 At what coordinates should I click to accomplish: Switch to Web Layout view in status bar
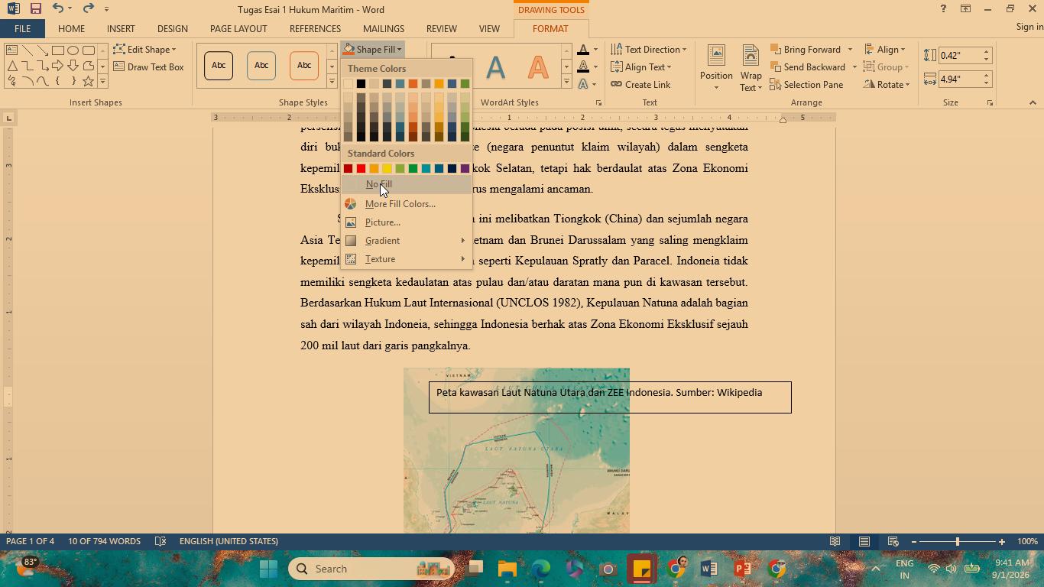tap(893, 541)
